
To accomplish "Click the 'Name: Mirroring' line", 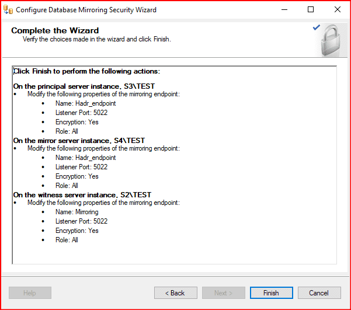I will 77,212.
